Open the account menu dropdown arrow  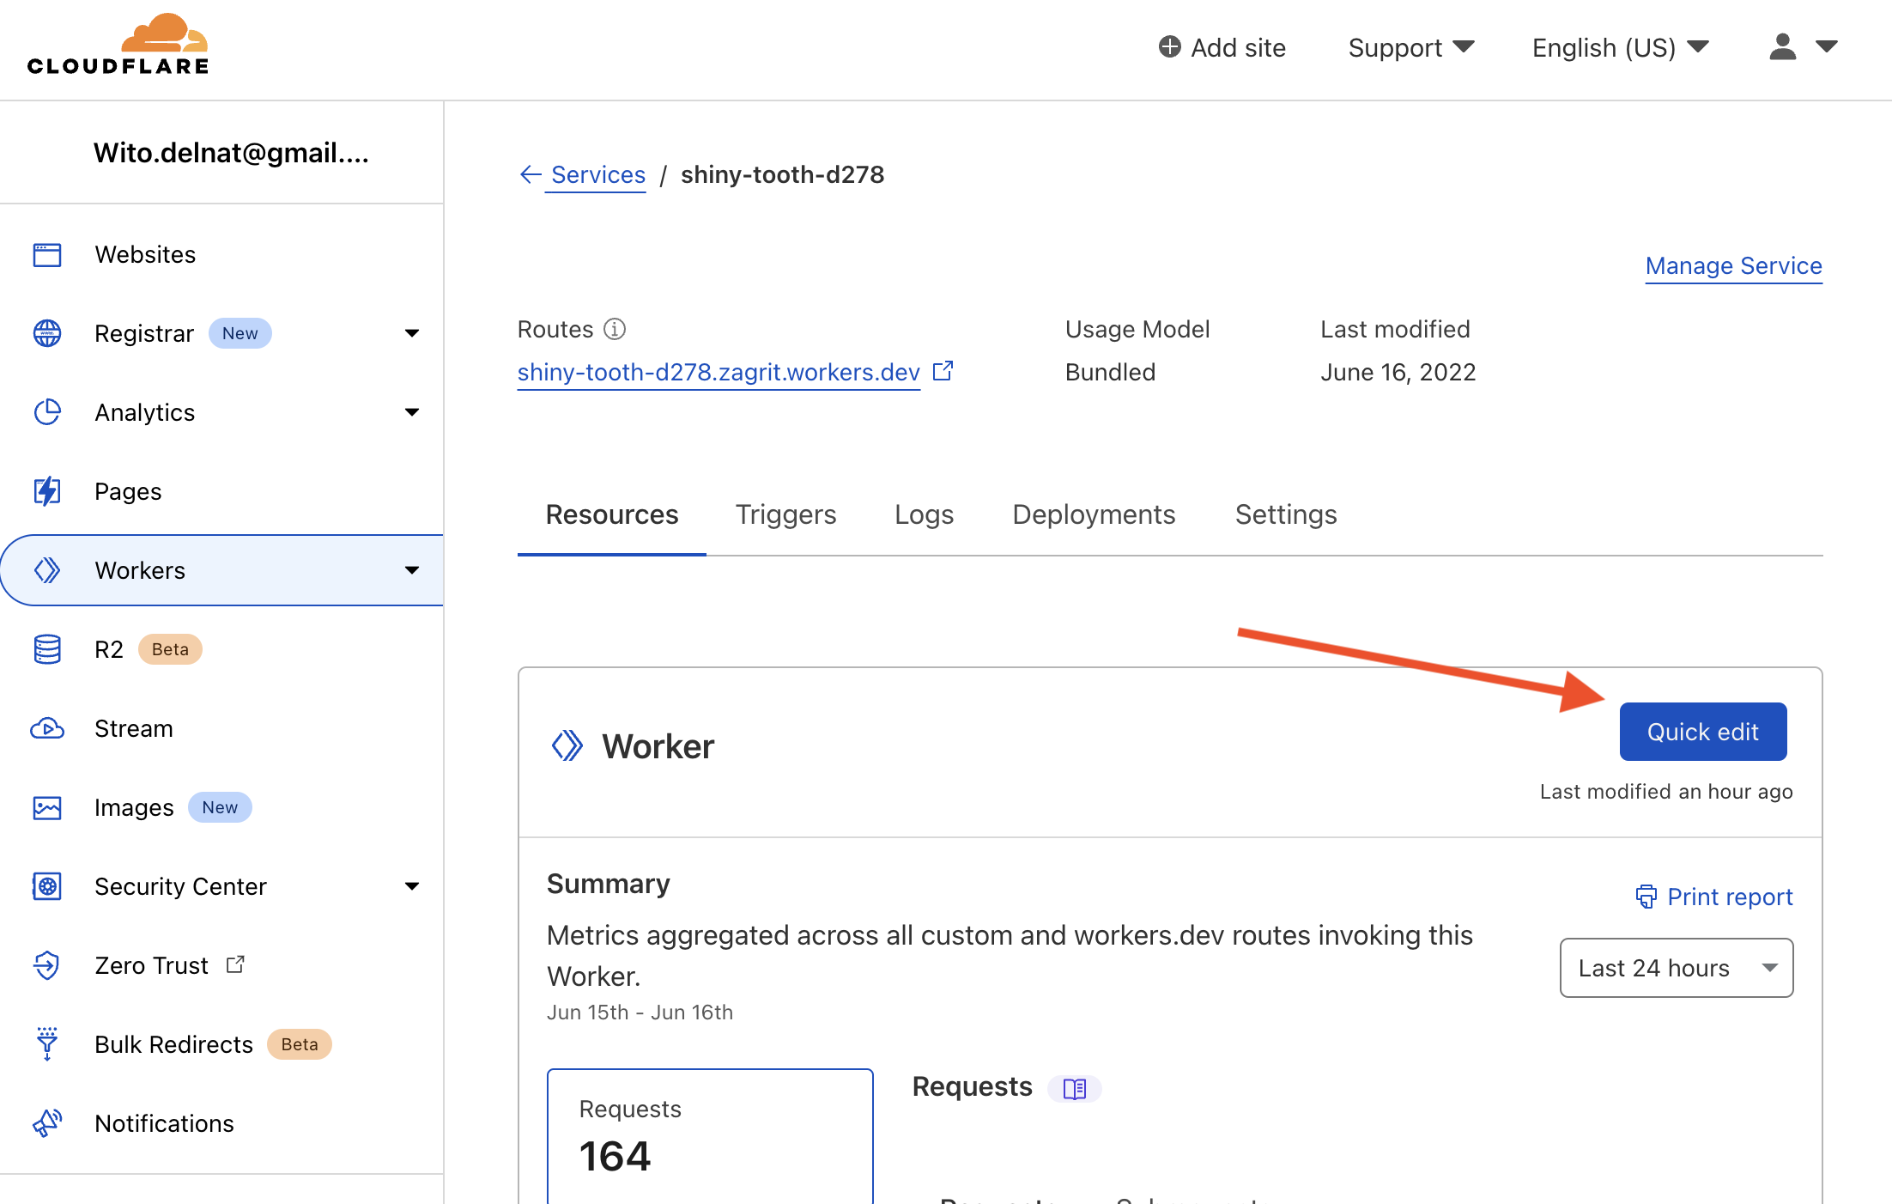click(x=1827, y=46)
